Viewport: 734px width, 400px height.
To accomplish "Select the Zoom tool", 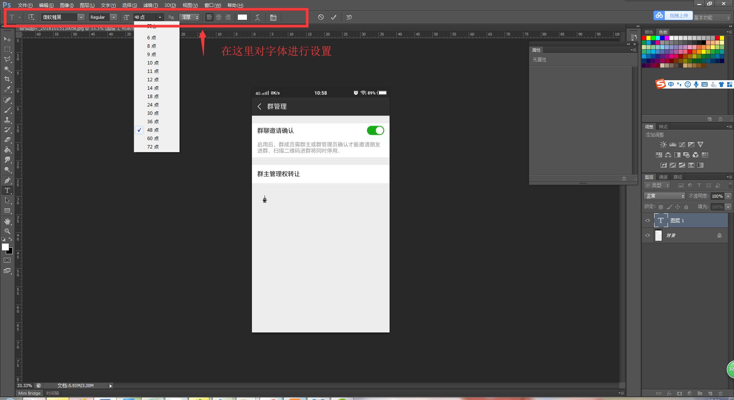I will [x=7, y=231].
